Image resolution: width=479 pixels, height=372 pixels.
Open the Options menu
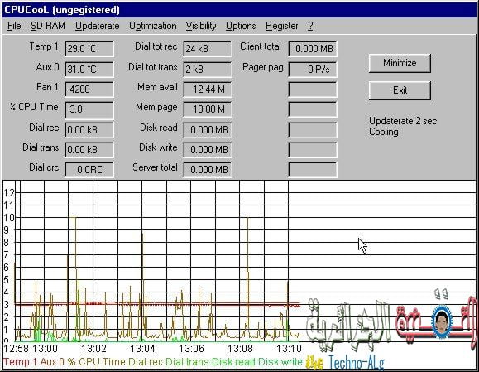[x=241, y=26]
